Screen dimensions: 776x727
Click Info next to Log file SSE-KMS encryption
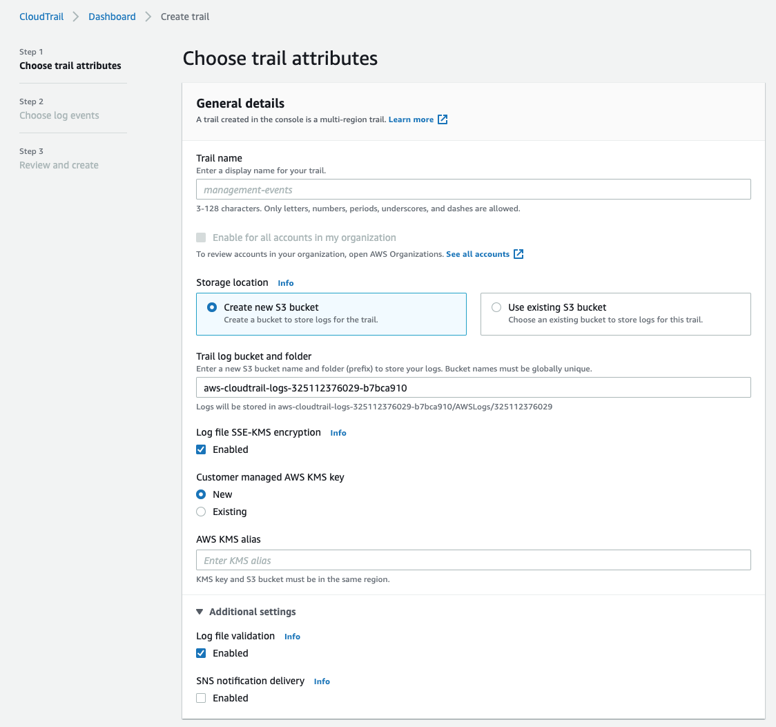tap(338, 432)
